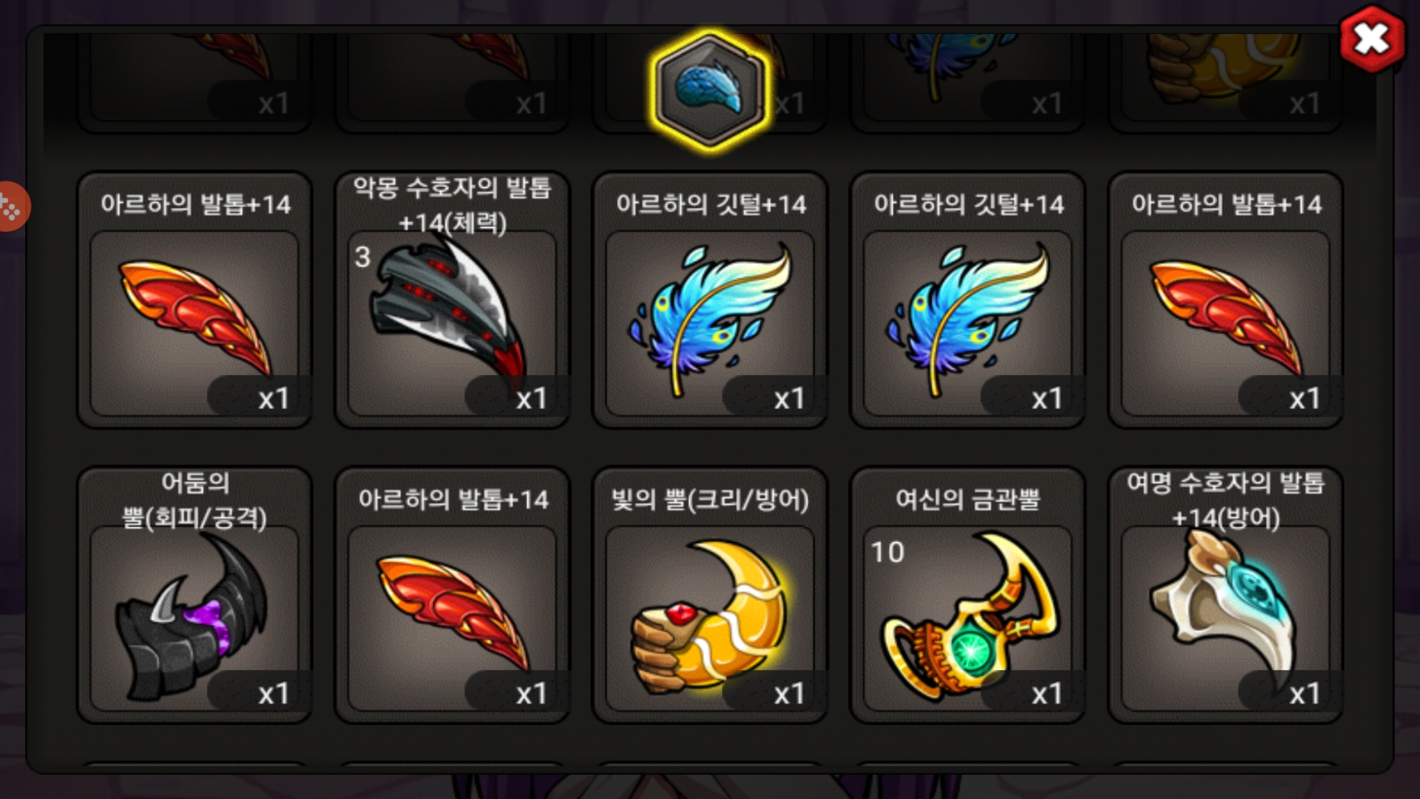Select the 어둠의 뿔(회피/공격) horn item
The height and width of the screenshot is (799, 1420).
(195, 595)
